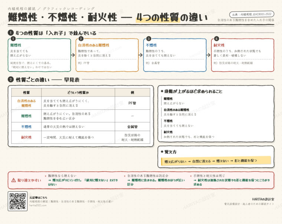Click the table header どういう性質か

(78, 92)
